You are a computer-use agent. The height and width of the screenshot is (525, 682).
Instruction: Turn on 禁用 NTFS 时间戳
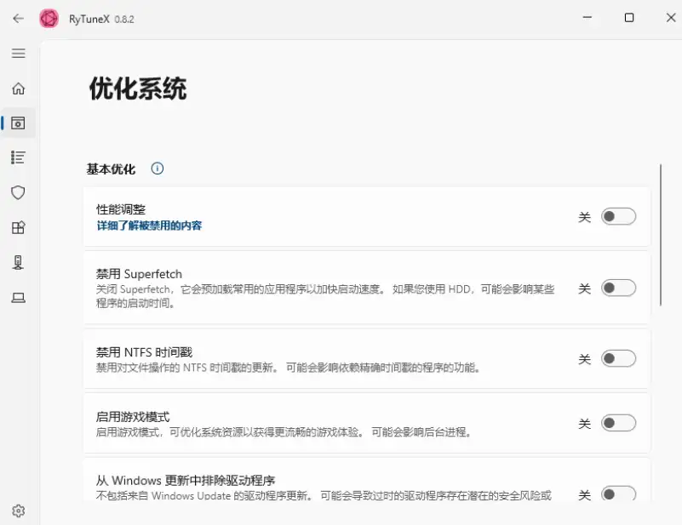[x=619, y=358]
